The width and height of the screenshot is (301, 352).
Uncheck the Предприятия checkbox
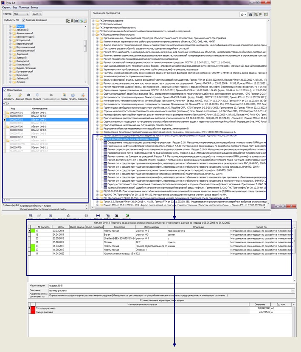pos(5,90)
